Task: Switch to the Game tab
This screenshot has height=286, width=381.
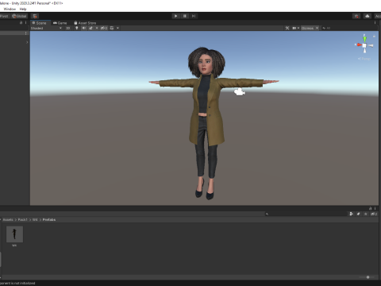Action: pos(60,23)
